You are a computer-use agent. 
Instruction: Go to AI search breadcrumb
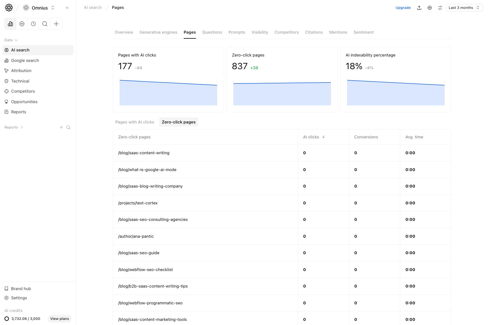[93, 8]
